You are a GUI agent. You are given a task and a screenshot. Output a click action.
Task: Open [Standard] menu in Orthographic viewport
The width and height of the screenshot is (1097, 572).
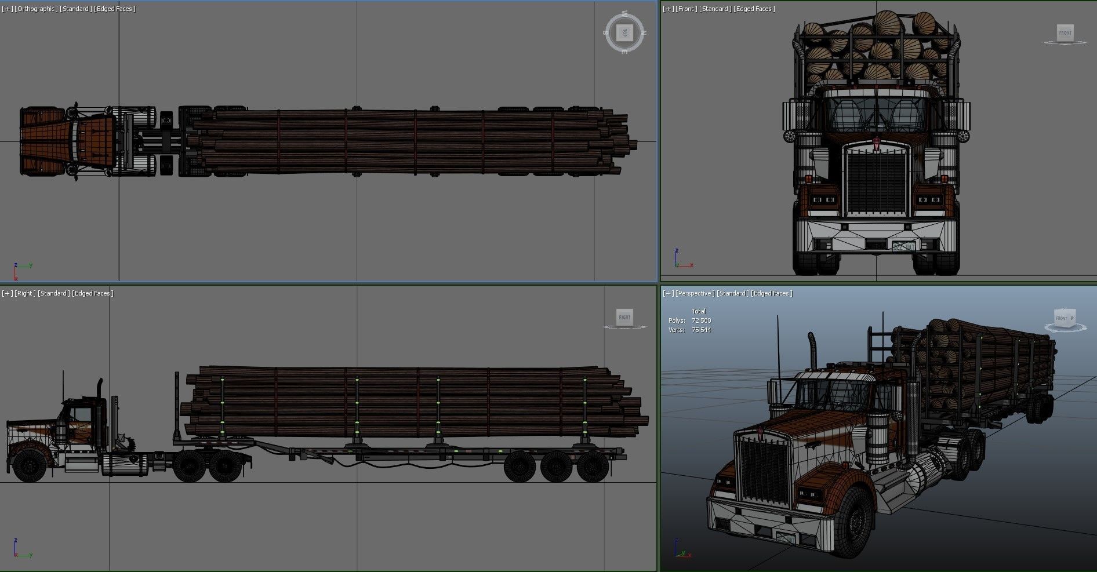(75, 9)
